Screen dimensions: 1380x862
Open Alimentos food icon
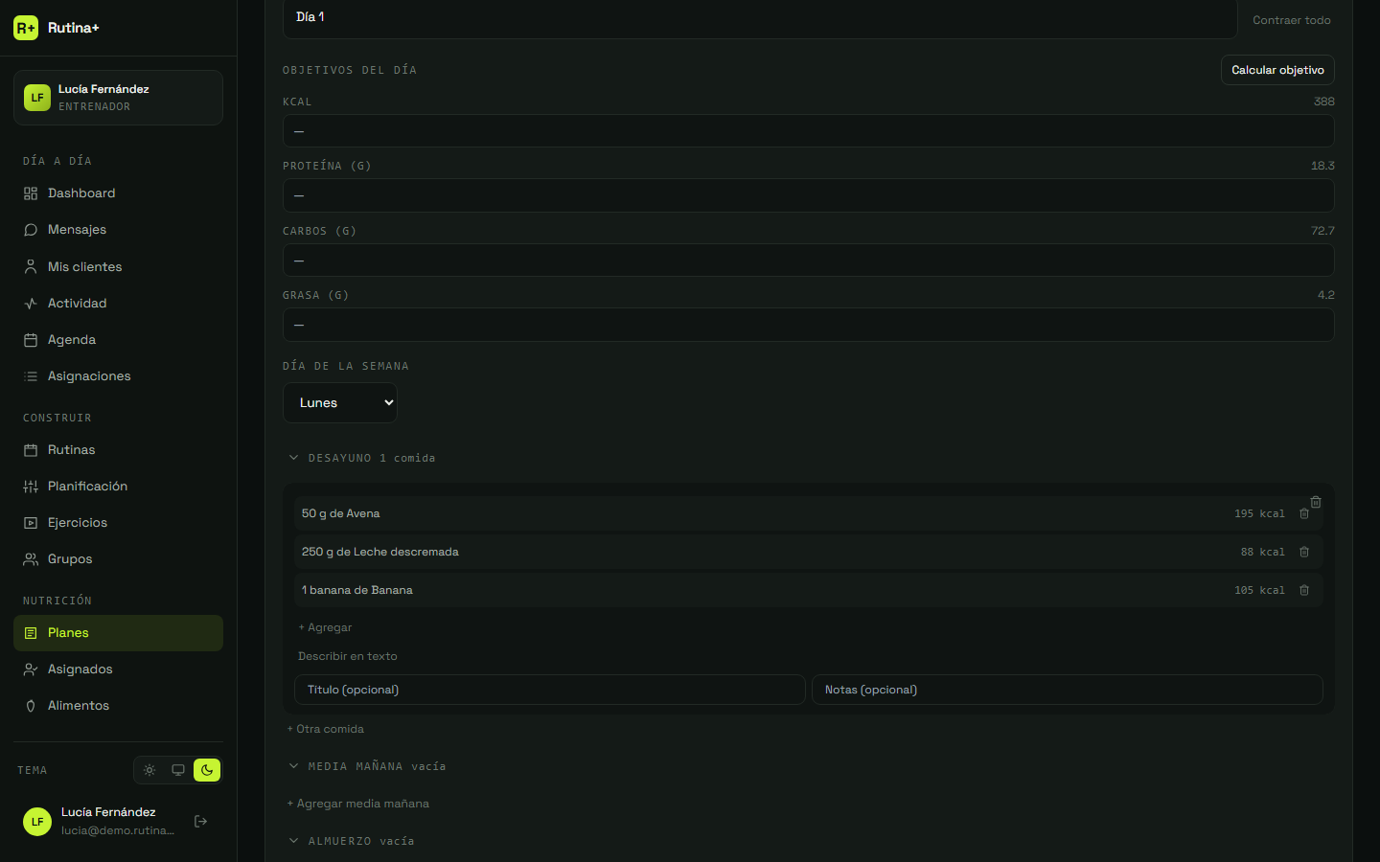(31, 706)
